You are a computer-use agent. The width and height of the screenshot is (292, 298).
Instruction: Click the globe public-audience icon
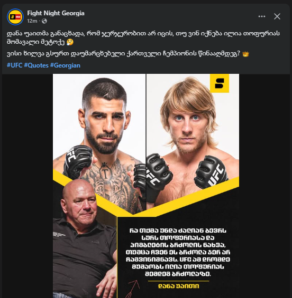(44, 21)
